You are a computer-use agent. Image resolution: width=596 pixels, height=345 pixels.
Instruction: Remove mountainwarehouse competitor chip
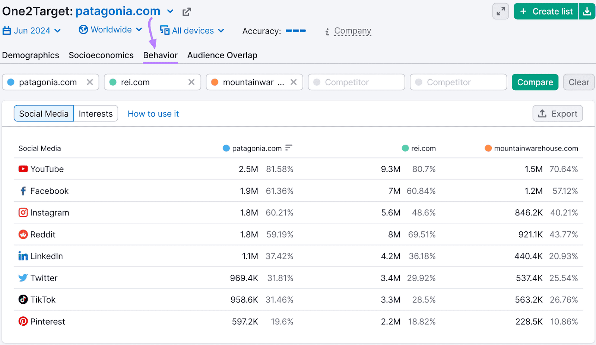294,82
